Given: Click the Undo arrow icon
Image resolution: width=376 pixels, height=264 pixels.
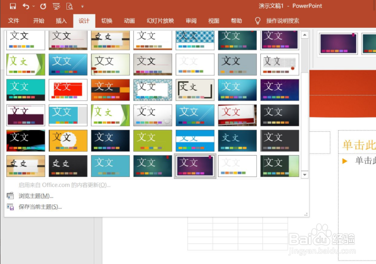Looking at the screenshot, I should (x=26, y=6).
